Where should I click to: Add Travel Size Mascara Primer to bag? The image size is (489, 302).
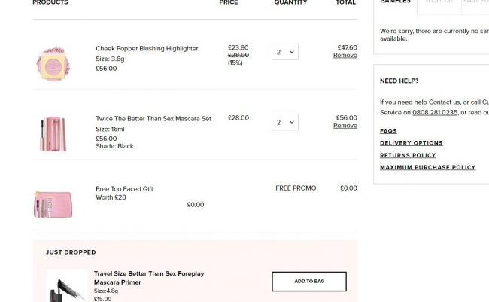click(309, 282)
